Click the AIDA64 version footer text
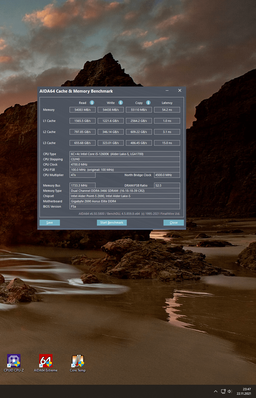This screenshot has height=398, width=256. click(x=129, y=214)
